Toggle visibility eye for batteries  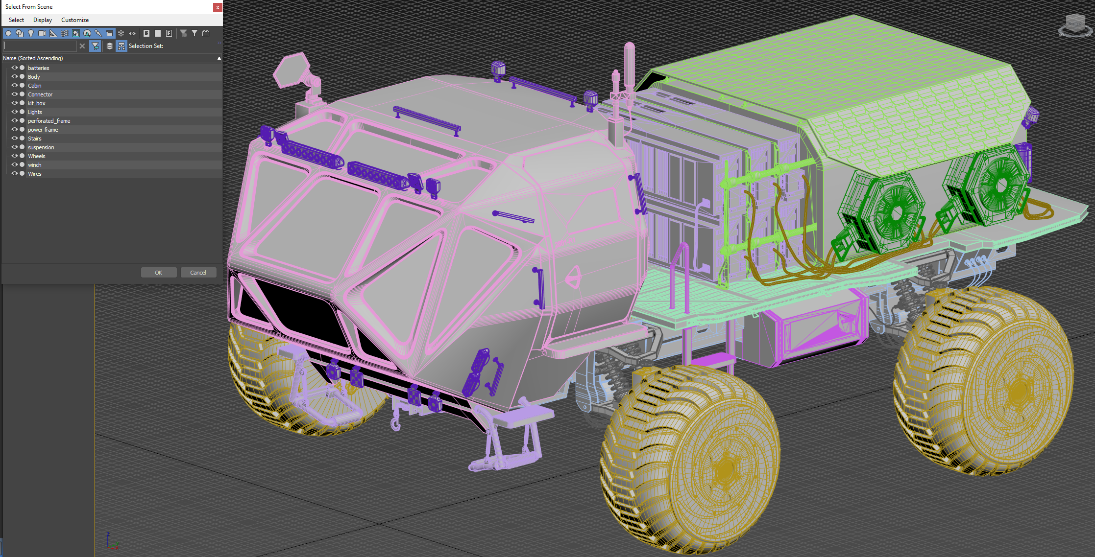tap(15, 68)
